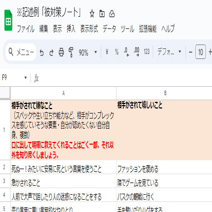Open the 表示 menu
The image size is (212, 212).
click(x=57, y=29)
